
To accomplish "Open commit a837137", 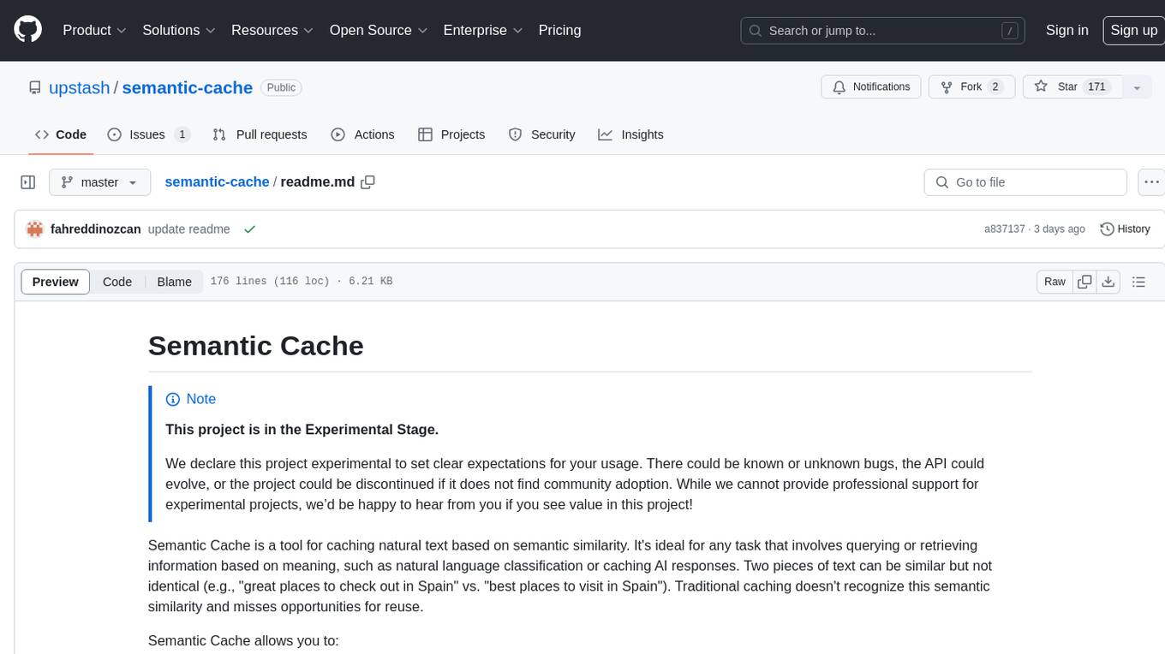I will [1005, 229].
